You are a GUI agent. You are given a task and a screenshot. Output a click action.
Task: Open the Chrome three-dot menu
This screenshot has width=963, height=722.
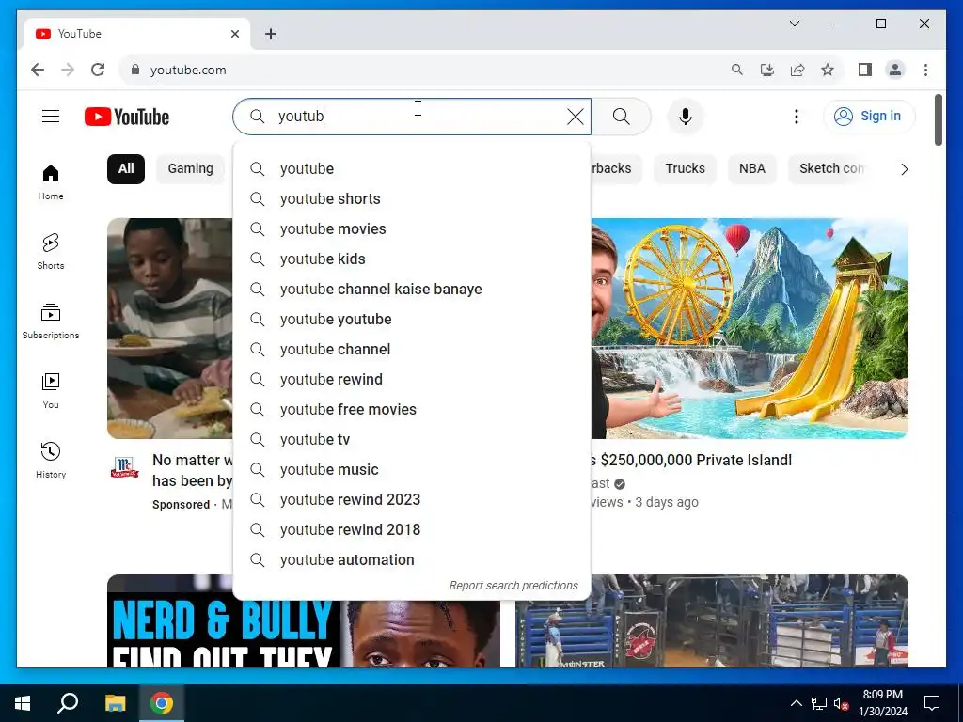coord(925,70)
